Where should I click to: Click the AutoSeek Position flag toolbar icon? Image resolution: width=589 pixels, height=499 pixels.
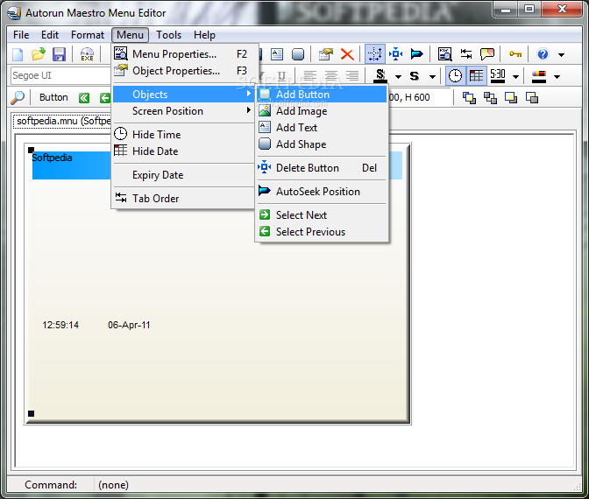pyautogui.click(x=416, y=54)
